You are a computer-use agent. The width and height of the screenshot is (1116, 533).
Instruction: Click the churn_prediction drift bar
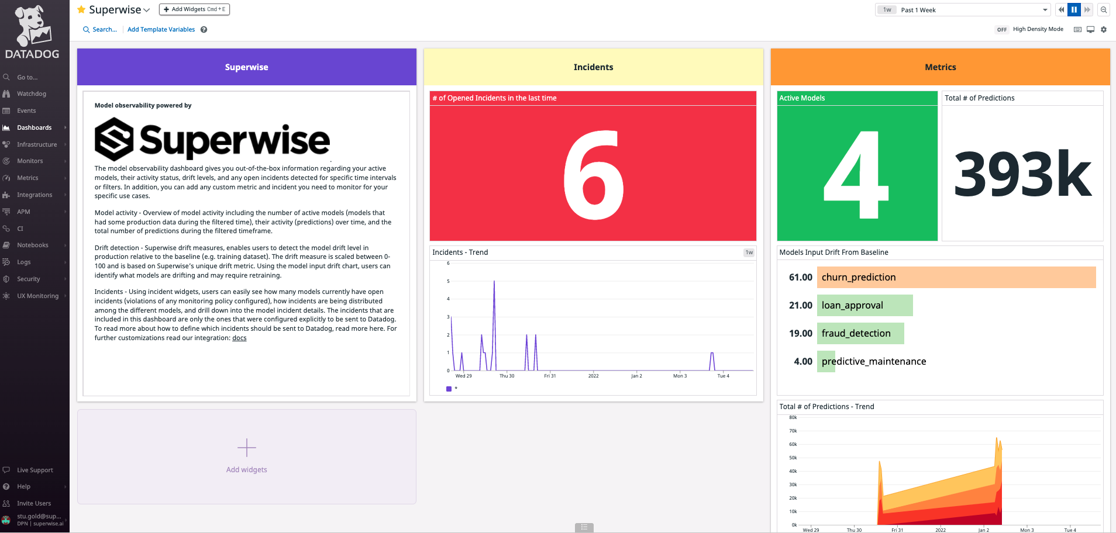point(956,277)
